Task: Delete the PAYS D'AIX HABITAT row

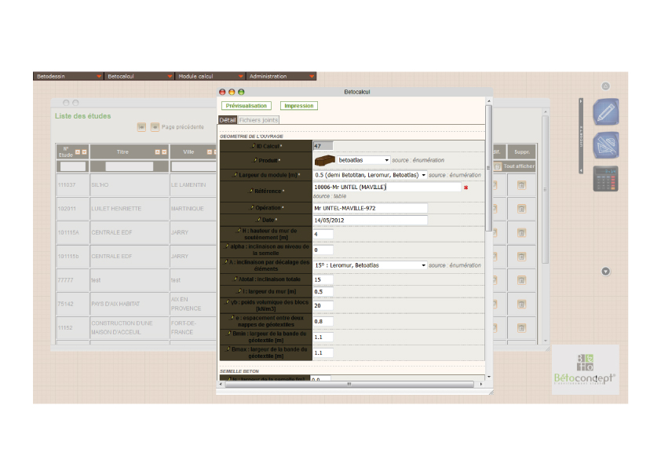Action: tap(521, 304)
